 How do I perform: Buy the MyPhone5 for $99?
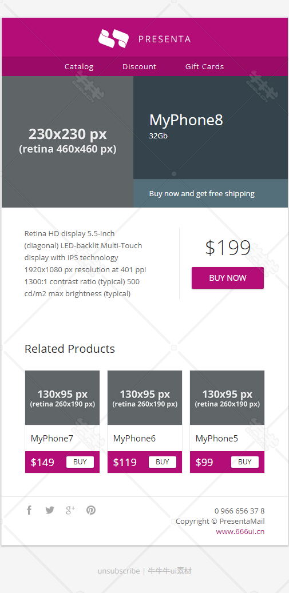[x=245, y=462]
